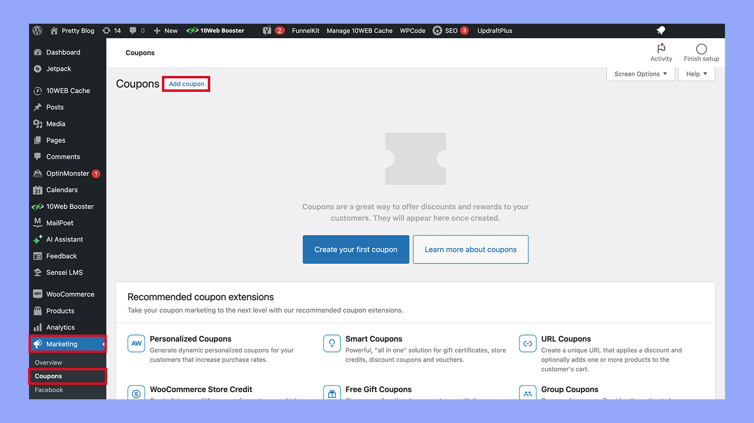Click the WordPress logo in admin bar

(37, 30)
